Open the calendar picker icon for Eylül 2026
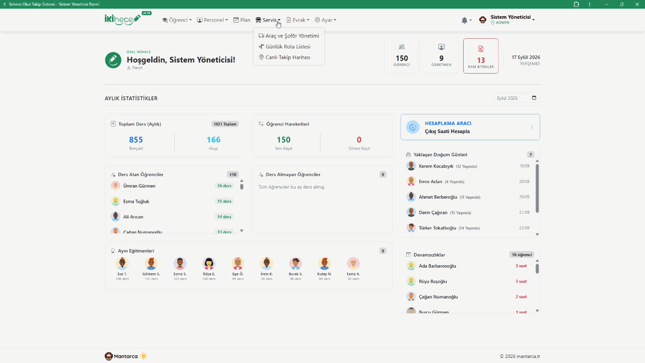Screen dimensions: 645x363 [535, 98]
